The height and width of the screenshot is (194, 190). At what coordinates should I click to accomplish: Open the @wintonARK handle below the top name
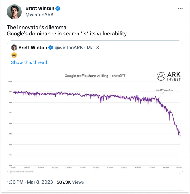pyautogui.click(x=40, y=14)
